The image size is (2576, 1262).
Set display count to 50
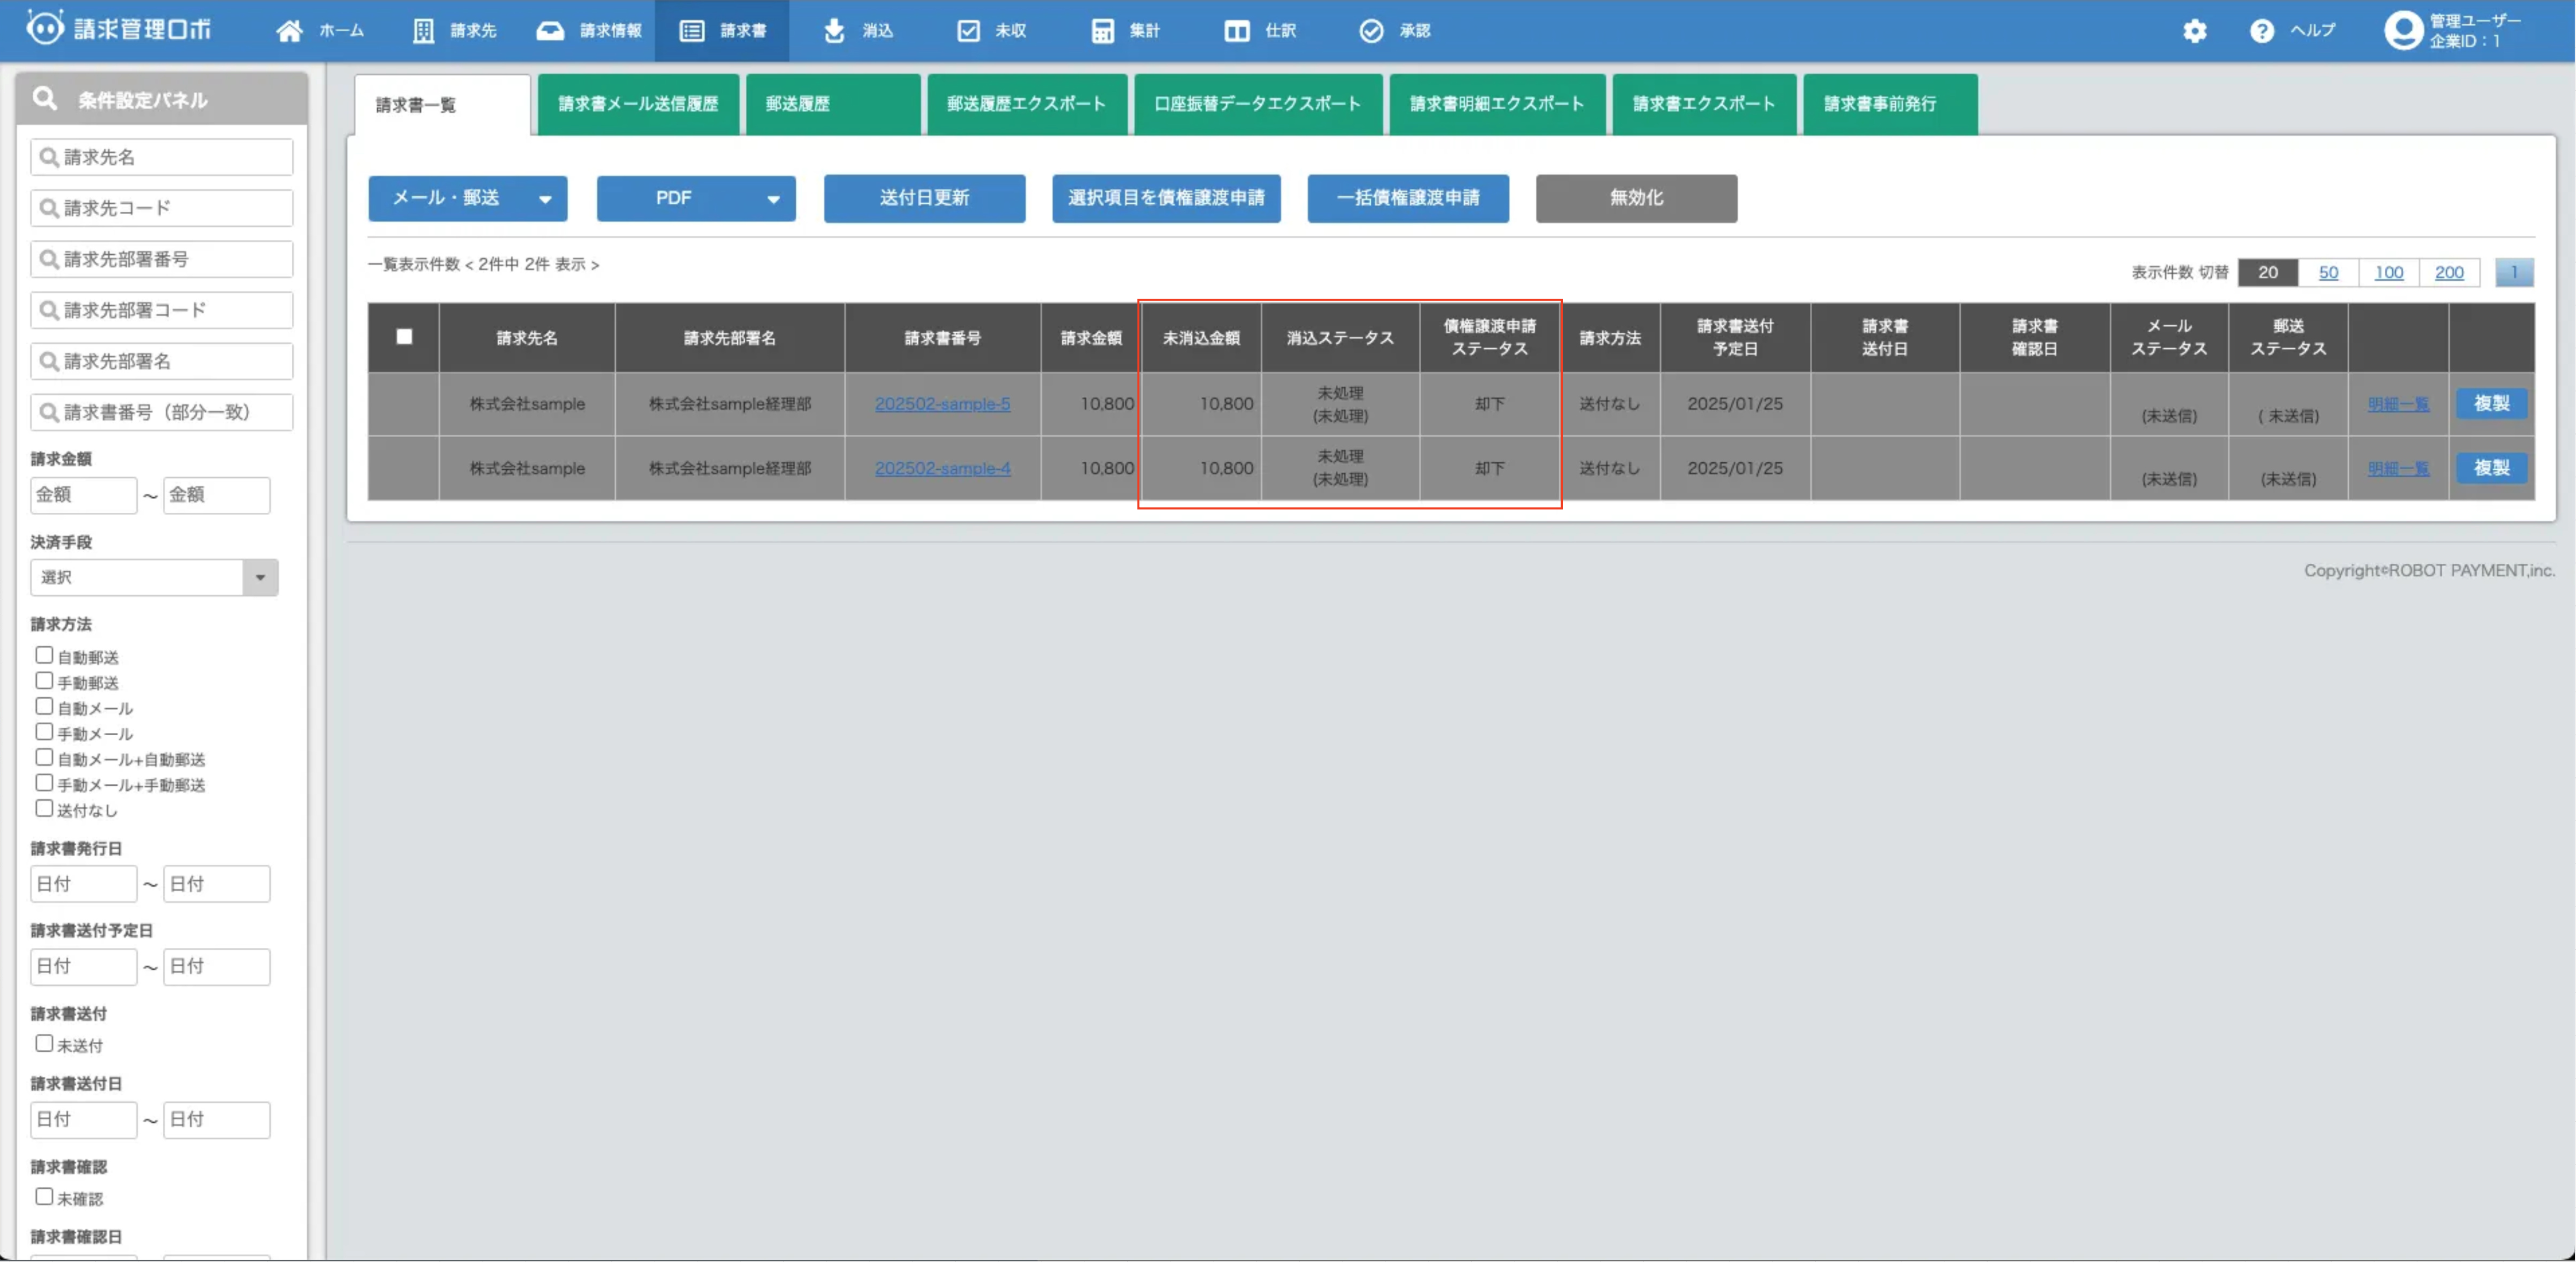point(2328,272)
